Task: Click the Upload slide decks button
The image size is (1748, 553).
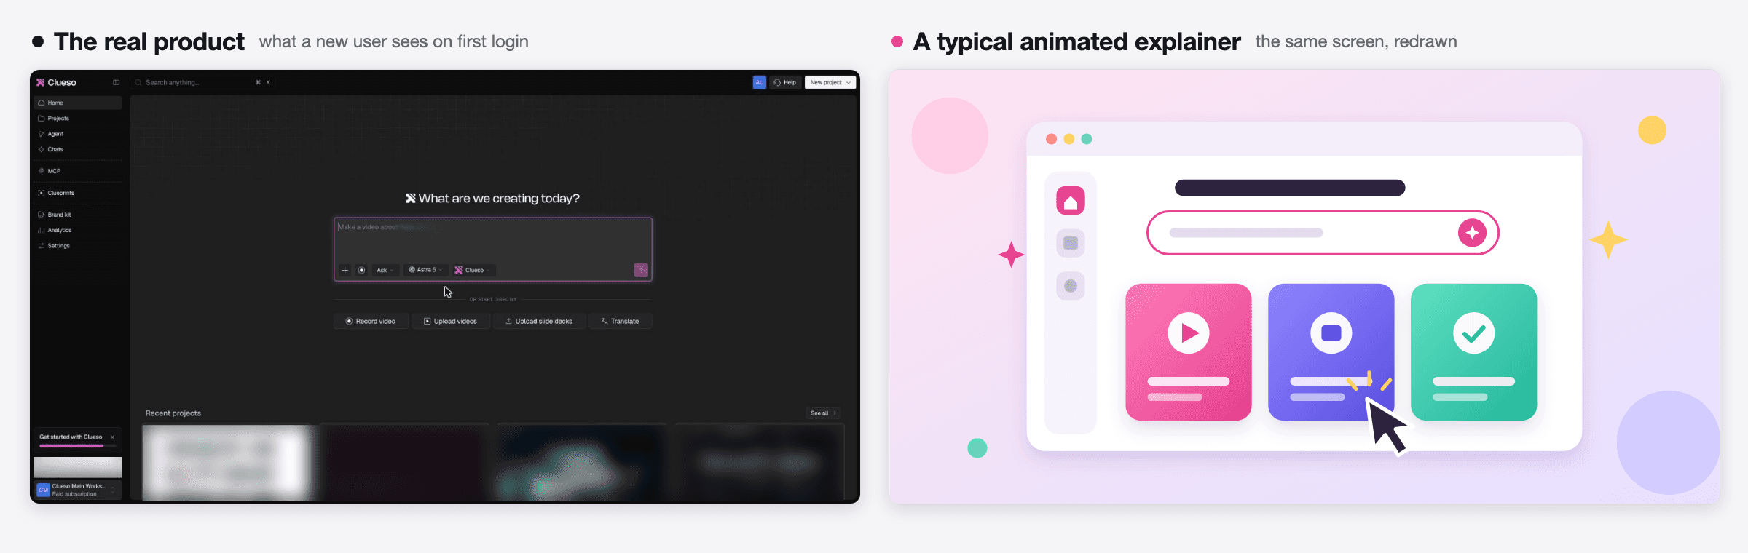Action: tap(540, 321)
